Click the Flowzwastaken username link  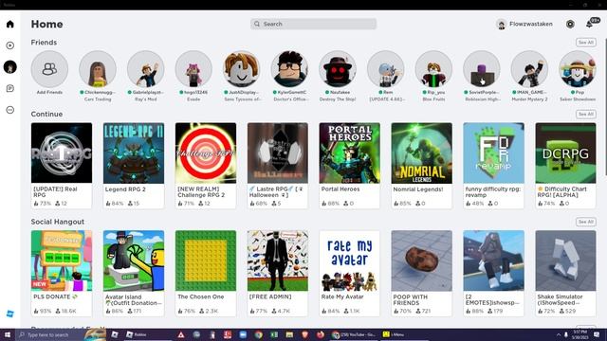(531, 24)
